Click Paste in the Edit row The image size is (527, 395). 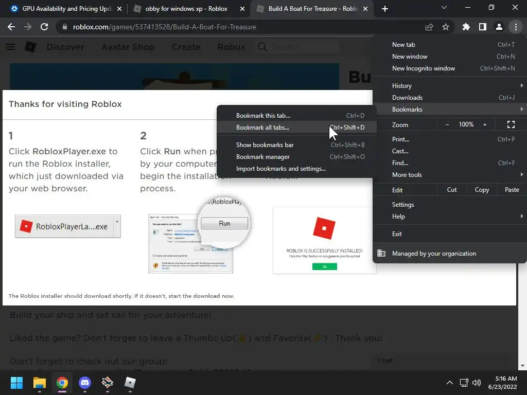(x=512, y=190)
